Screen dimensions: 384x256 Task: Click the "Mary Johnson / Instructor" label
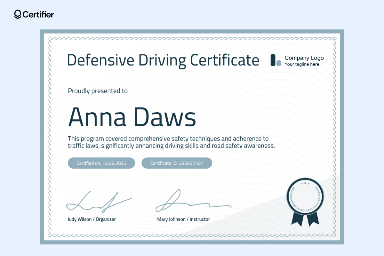183,219
